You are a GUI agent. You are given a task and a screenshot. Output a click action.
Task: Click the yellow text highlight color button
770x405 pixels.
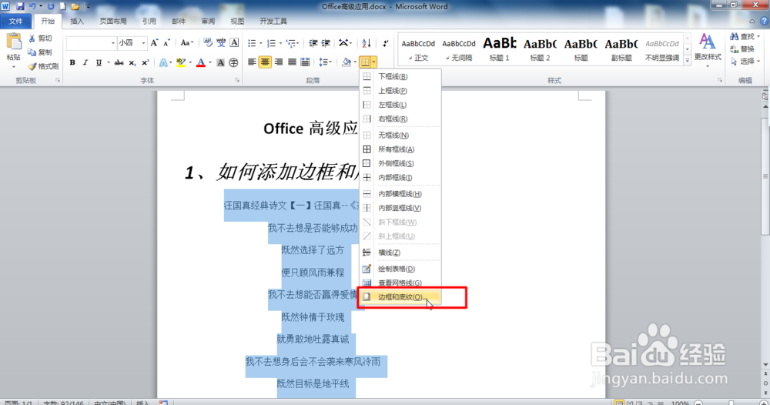click(x=181, y=63)
